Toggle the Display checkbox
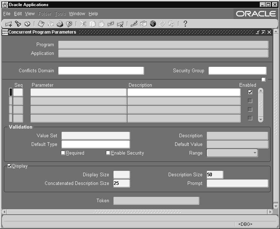Screen dimensions: 280x229 point(9,166)
